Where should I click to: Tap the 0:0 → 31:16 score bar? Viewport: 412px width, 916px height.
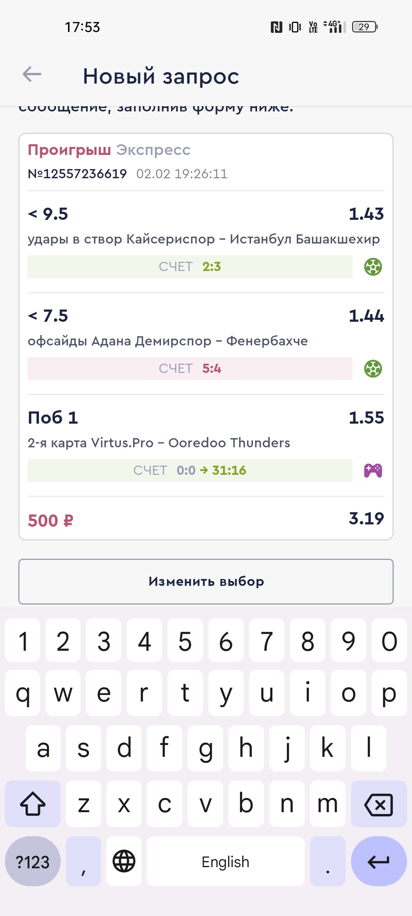tap(190, 471)
